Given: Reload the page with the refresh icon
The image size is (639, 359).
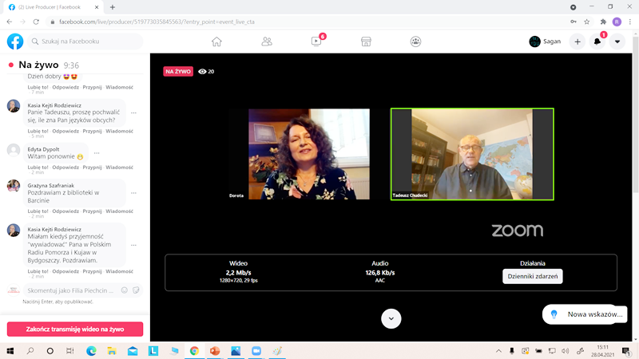Looking at the screenshot, I should (36, 22).
